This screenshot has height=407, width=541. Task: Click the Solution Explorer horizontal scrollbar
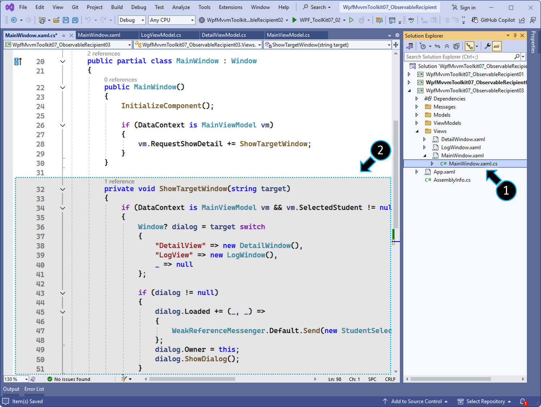(451, 379)
